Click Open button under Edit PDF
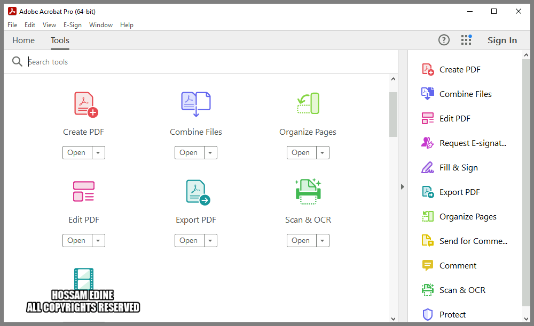The width and height of the screenshot is (534, 326). coord(77,241)
